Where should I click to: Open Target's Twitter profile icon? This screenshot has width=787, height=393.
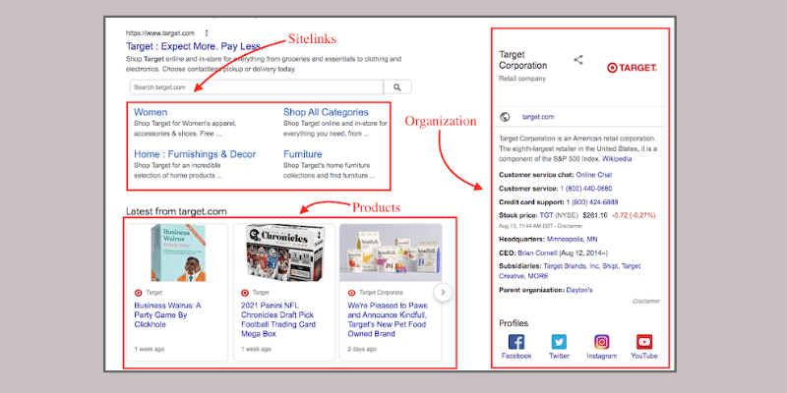point(559,342)
